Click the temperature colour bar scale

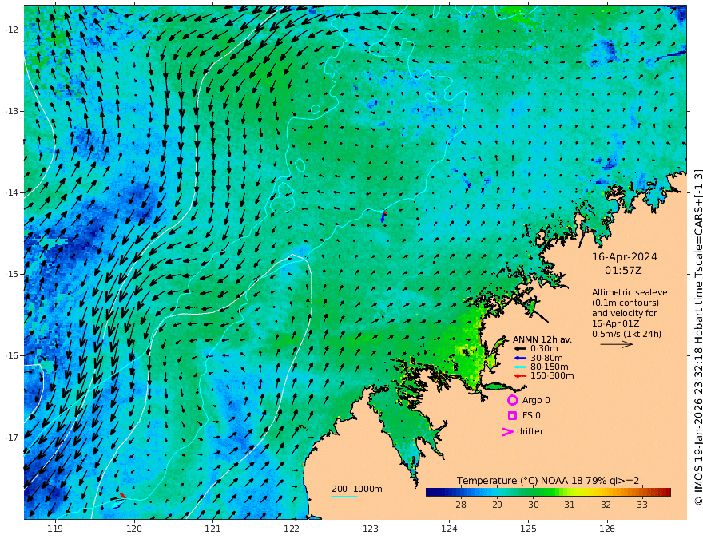click(x=548, y=493)
